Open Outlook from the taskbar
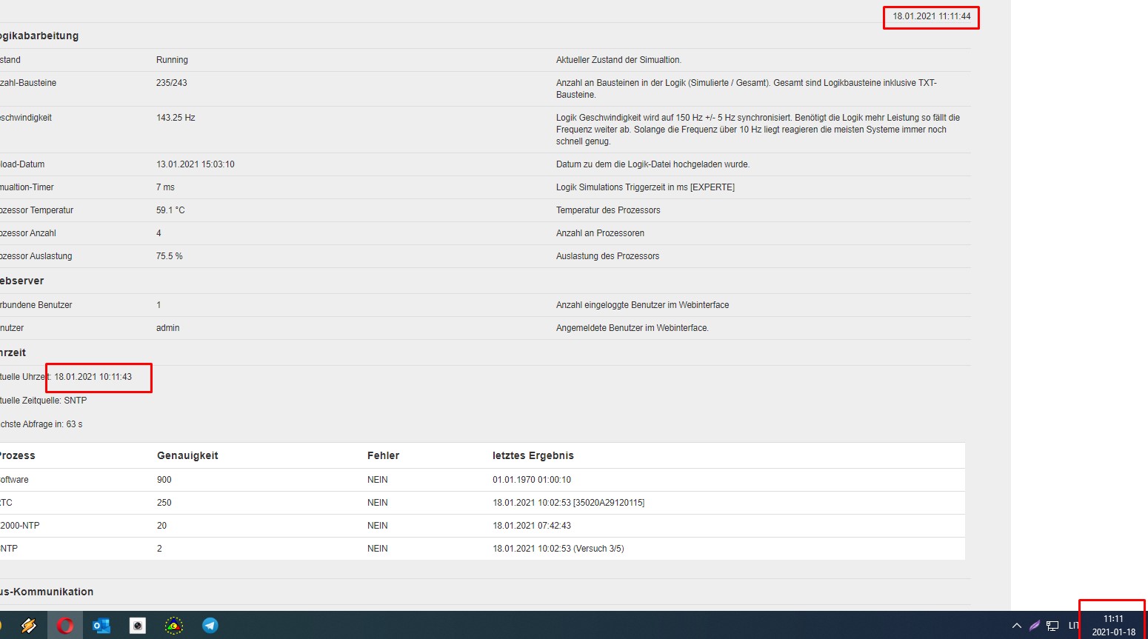The height and width of the screenshot is (639, 1148). click(x=101, y=626)
